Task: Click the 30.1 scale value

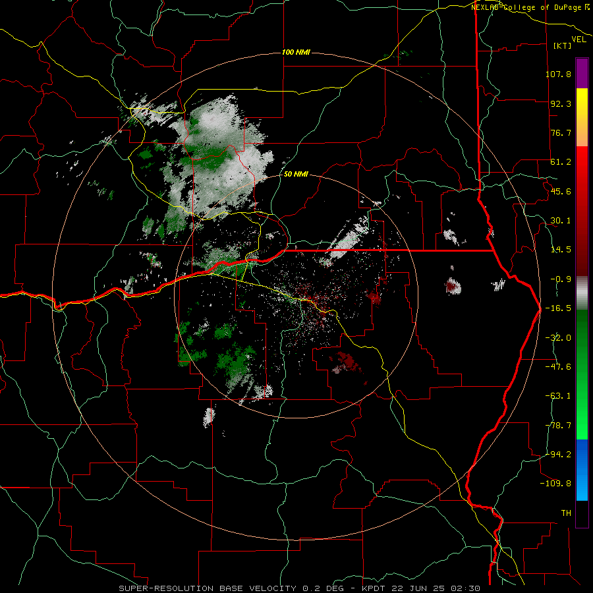Action: click(x=561, y=221)
